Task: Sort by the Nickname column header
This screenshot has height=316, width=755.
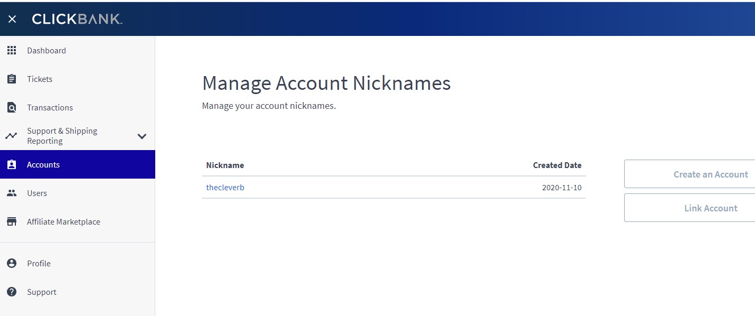Action: [225, 165]
